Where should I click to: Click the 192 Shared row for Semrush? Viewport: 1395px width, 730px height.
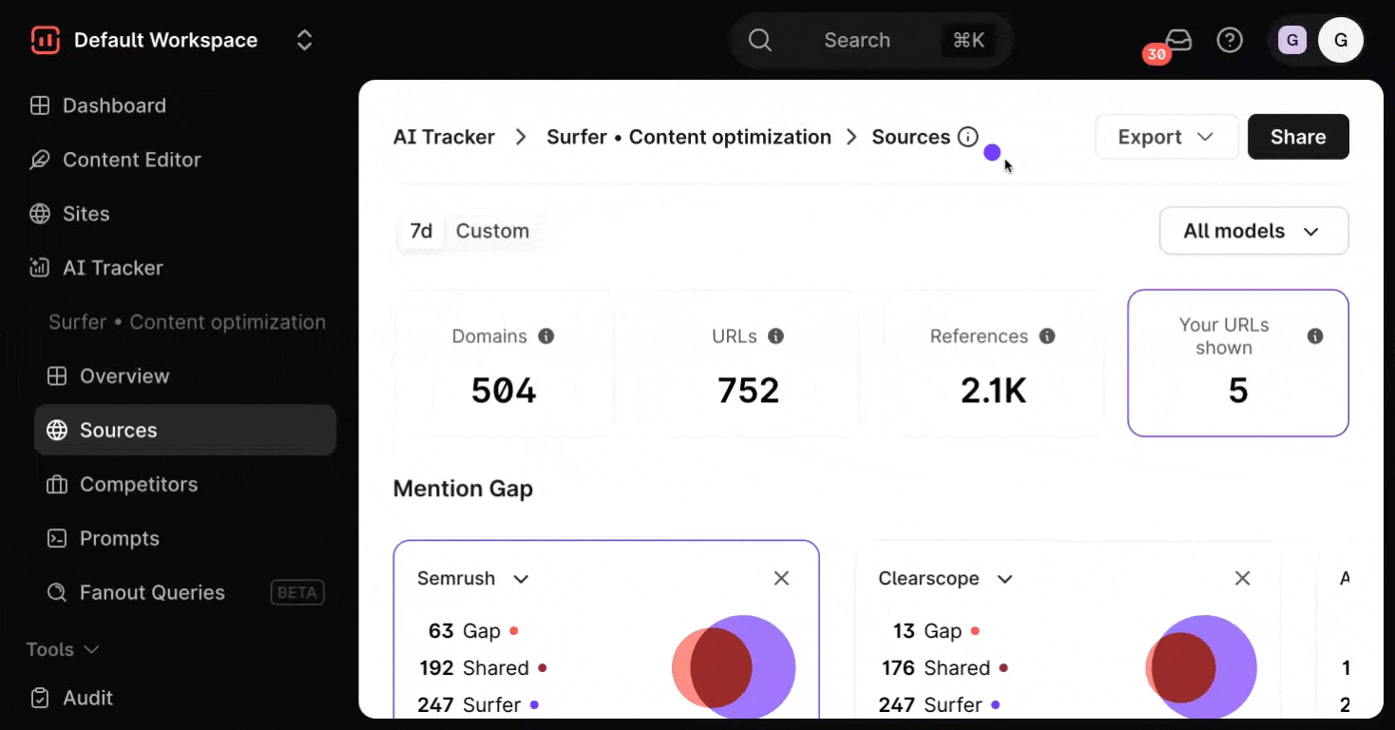point(483,668)
